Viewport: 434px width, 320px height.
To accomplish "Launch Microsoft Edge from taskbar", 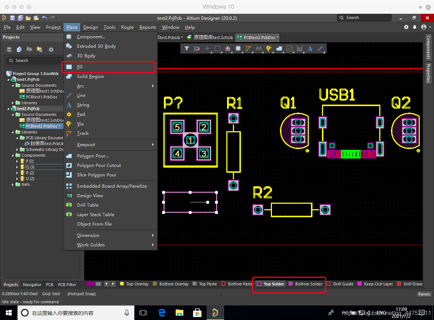I will (162, 313).
